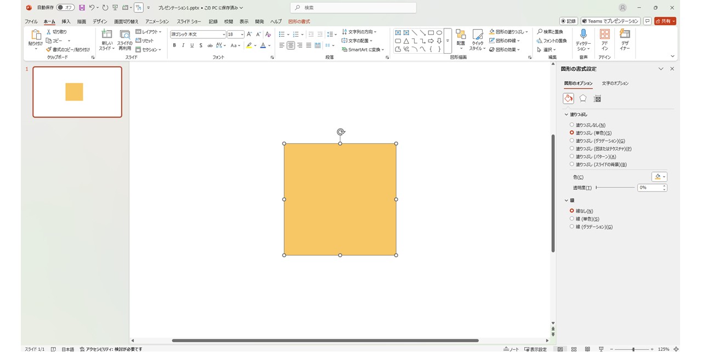The height and width of the screenshot is (352, 702).
Task: Select 塗りつぶし (パターン) pattern fill
Action: click(572, 156)
